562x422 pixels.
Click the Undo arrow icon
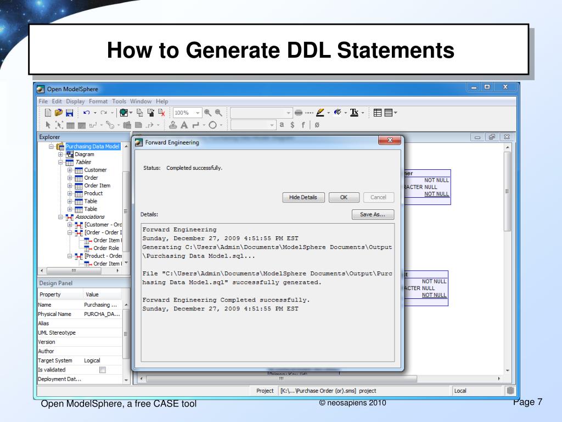point(86,113)
